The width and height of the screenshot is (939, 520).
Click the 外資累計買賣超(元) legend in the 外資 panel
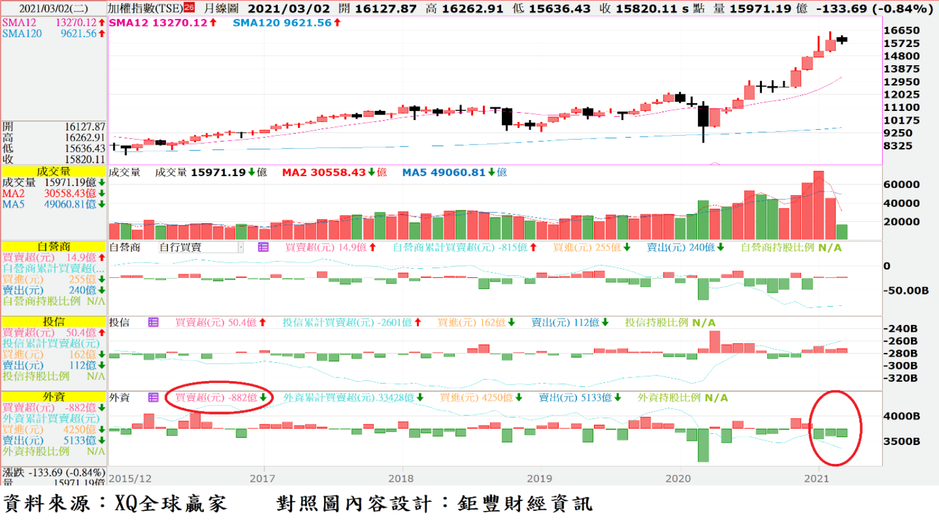point(352,397)
